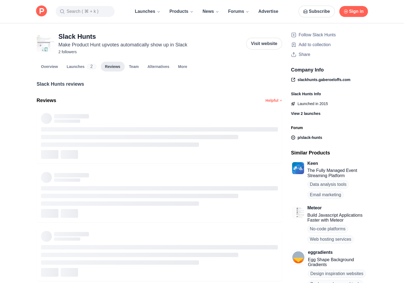Select the Web hosting services tag
This screenshot has height=283, width=404.
pyautogui.click(x=331, y=239)
